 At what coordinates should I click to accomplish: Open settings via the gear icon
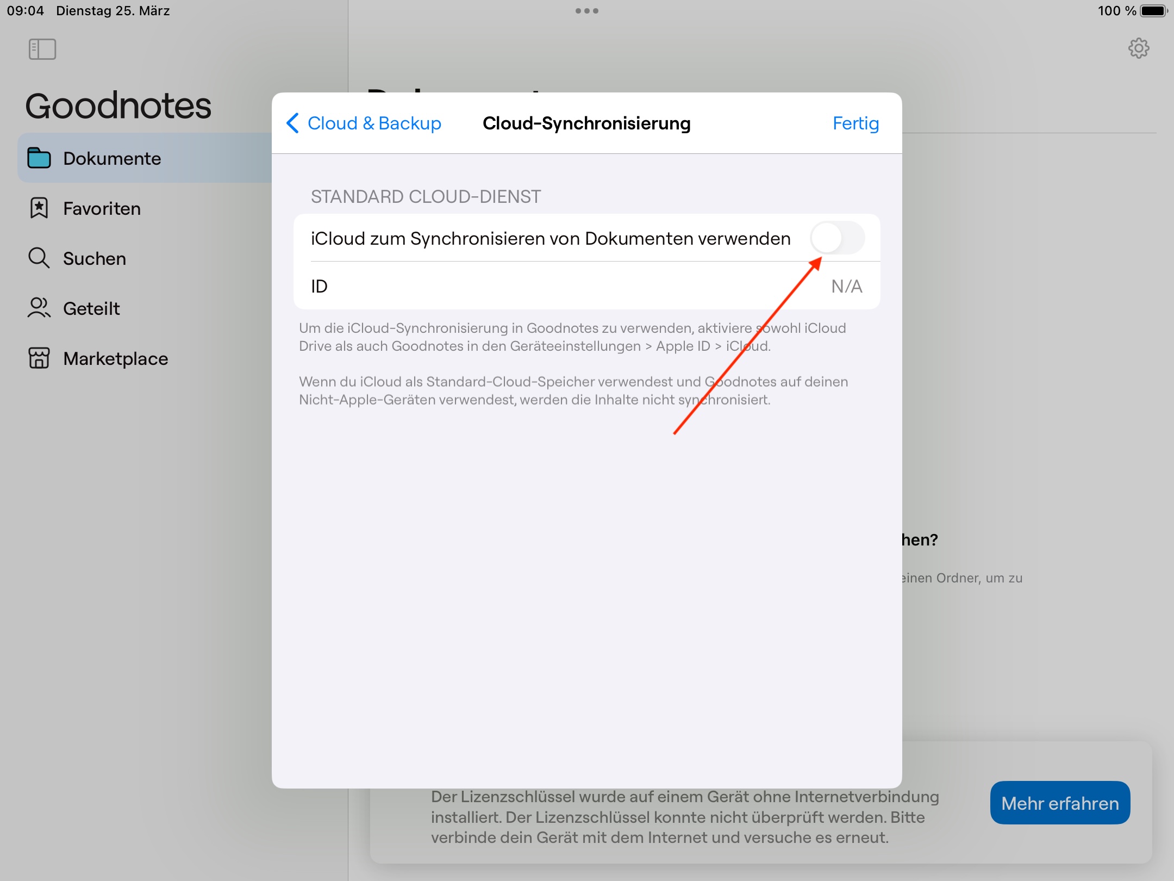click(x=1139, y=48)
